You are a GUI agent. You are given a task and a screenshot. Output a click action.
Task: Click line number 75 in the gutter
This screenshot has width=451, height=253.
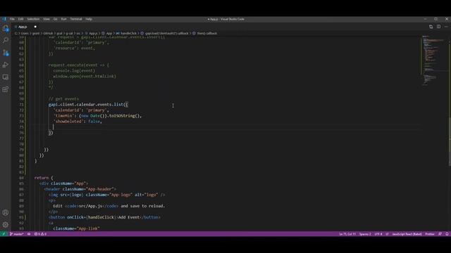[x=22, y=127]
